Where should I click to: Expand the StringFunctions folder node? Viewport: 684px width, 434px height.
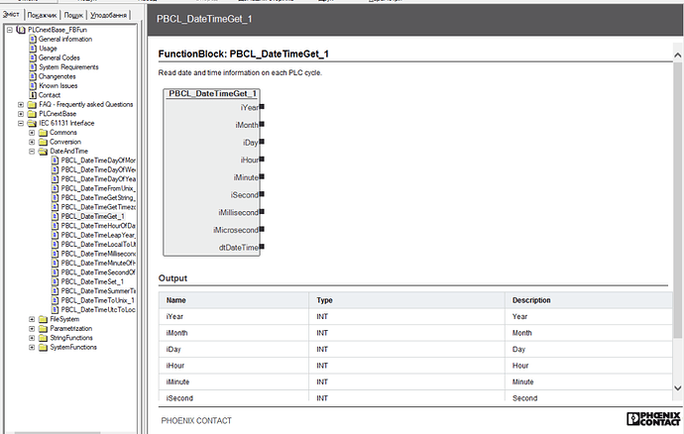click(32, 338)
